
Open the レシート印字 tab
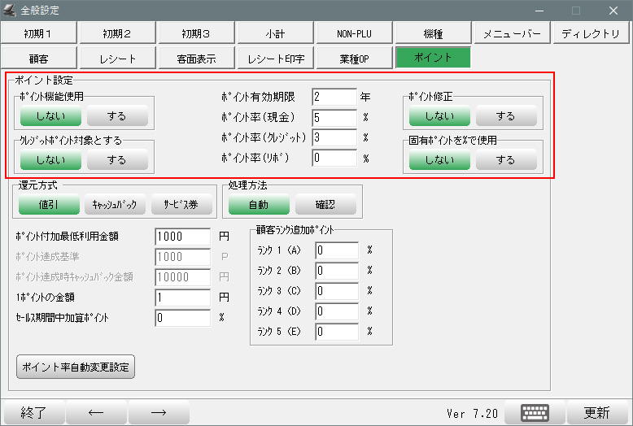275,59
